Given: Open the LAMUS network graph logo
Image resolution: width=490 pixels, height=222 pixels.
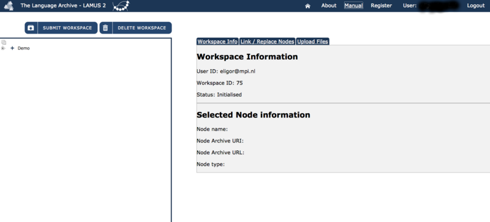Looking at the screenshot, I should pos(121,6).
